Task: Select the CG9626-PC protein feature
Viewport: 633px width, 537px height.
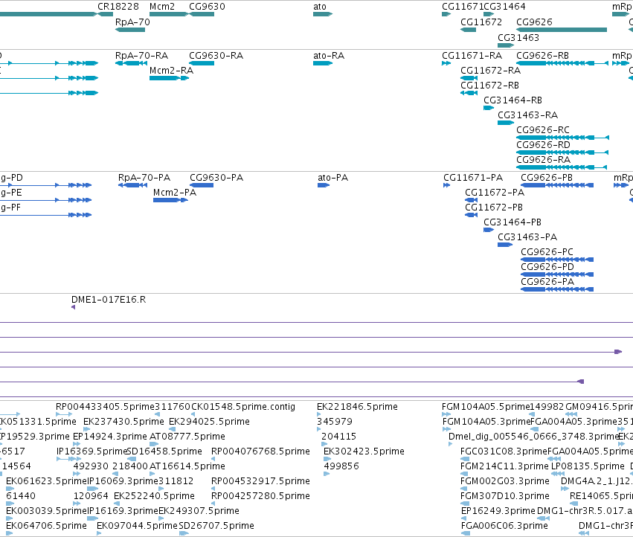Action: pos(557,260)
